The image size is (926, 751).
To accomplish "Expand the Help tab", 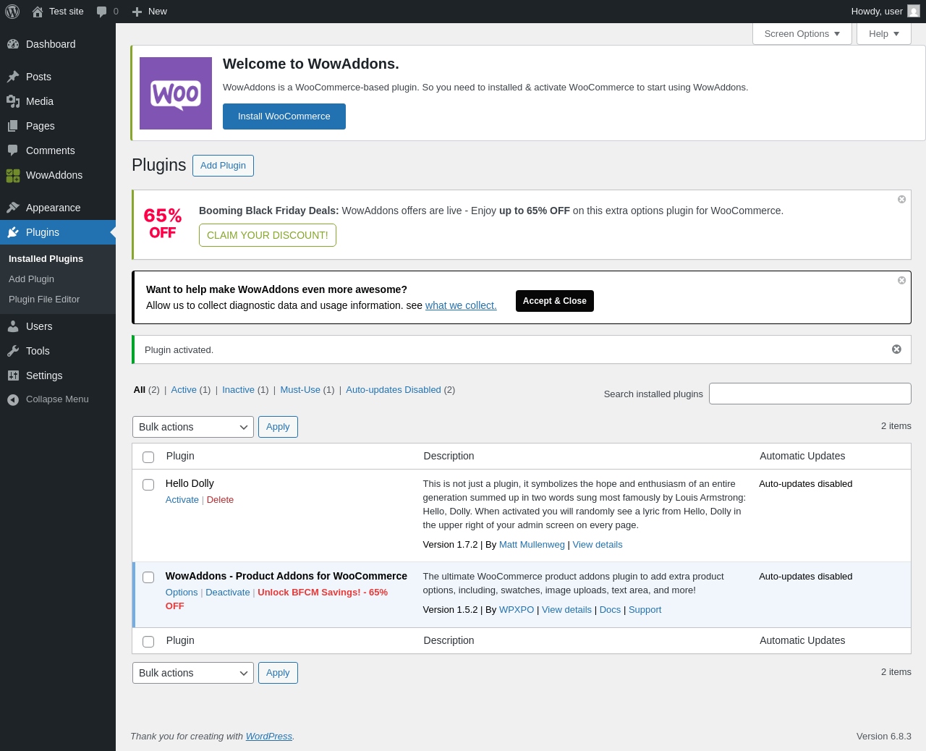I will click(884, 33).
